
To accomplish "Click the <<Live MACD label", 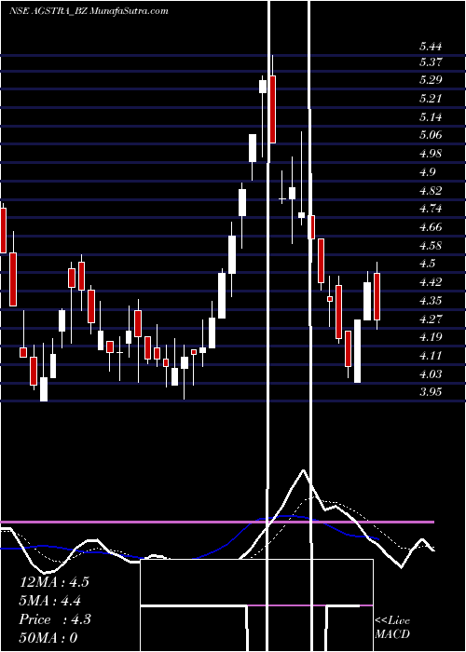I will (x=392, y=628).
